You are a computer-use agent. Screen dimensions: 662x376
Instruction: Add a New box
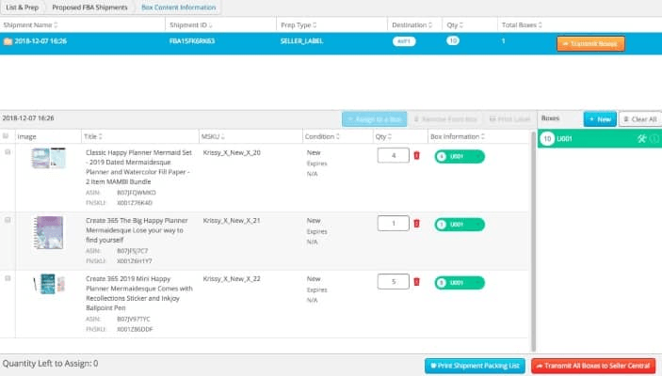coord(600,118)
